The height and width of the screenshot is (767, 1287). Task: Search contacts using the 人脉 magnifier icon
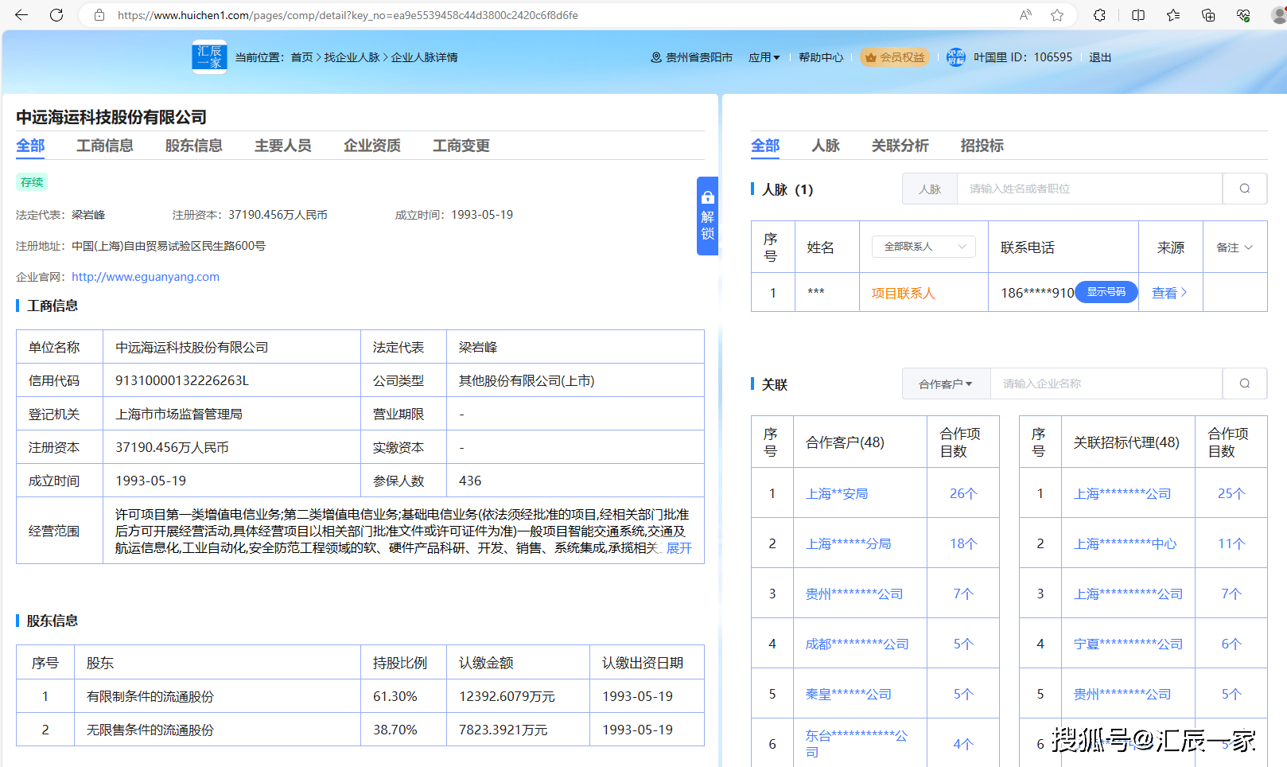tap(1245, 189)
